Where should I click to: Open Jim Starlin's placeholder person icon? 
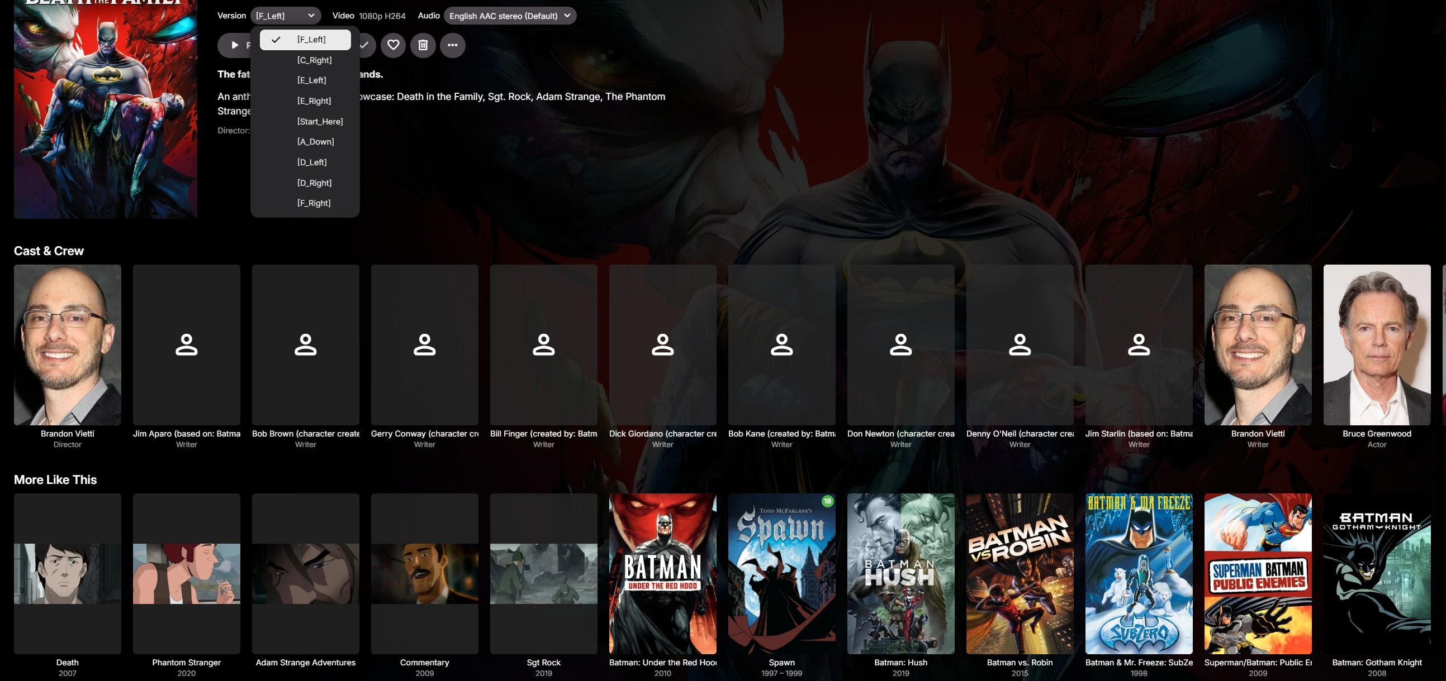[1139, 345]
